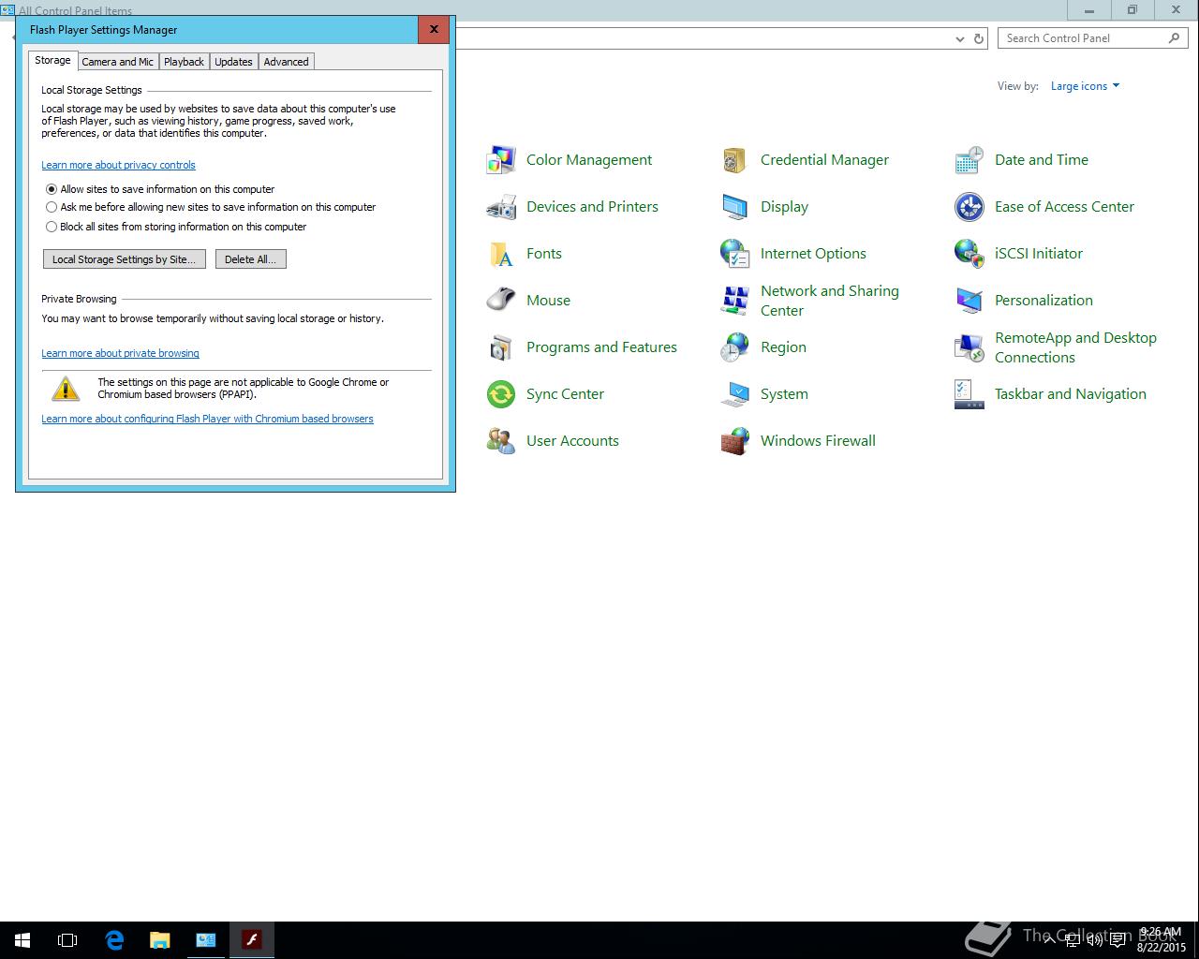Open the Network and Sharing Center icon
This screenshot has width=1199, height=959.
[735, 301]
